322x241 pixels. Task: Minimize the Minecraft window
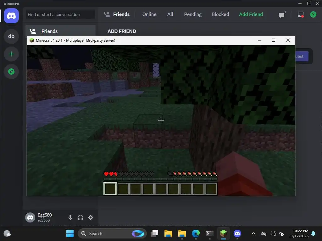[x=259, y=40]
